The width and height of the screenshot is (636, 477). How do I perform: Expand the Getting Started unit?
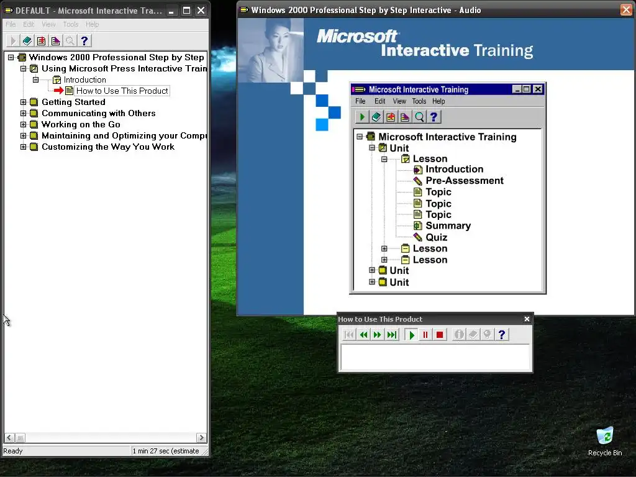tap(24, 102)
